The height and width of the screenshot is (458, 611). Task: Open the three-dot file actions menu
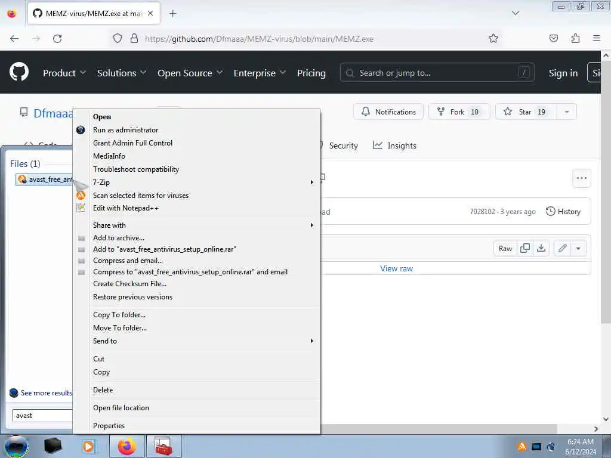tap(581, 178)
